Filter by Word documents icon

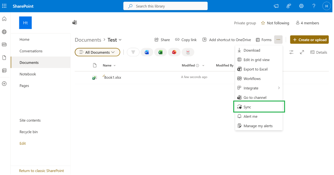coord(147,52)
